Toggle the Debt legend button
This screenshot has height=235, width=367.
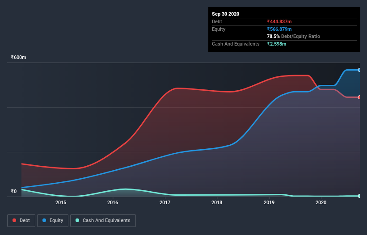coord(21,221)
